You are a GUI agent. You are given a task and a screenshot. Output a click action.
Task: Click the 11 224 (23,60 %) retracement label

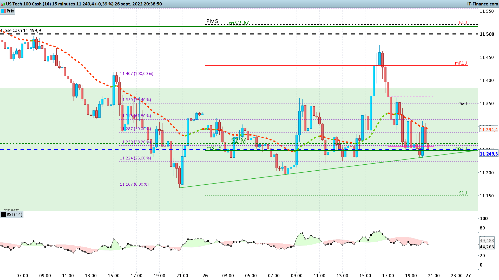point(135,158)
